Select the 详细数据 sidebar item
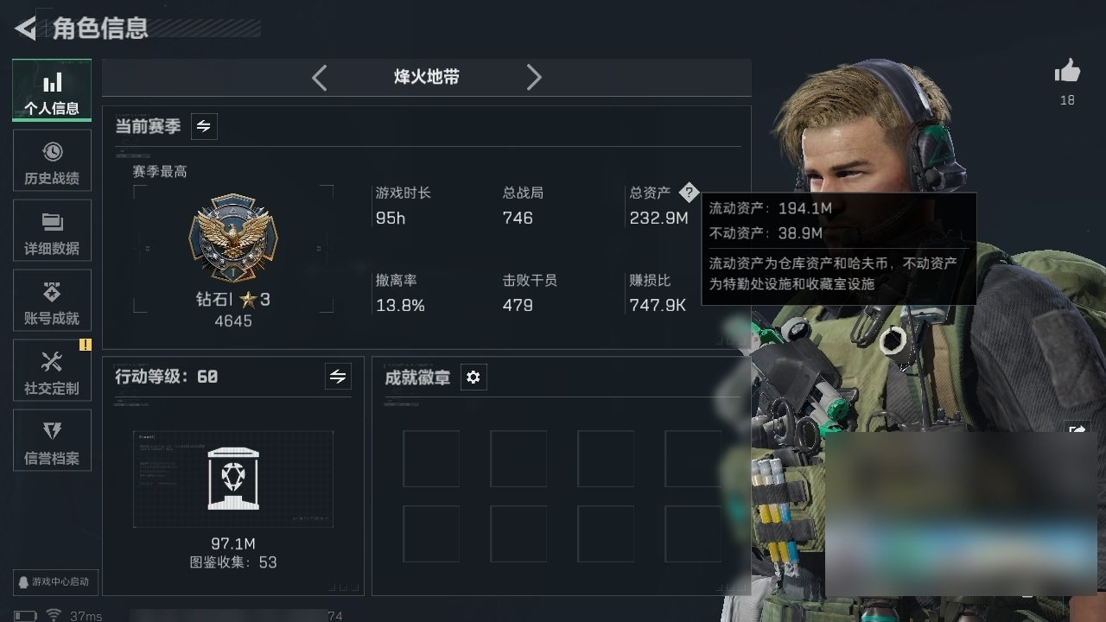Screen dimensions: 1106x622 (52, 231)
